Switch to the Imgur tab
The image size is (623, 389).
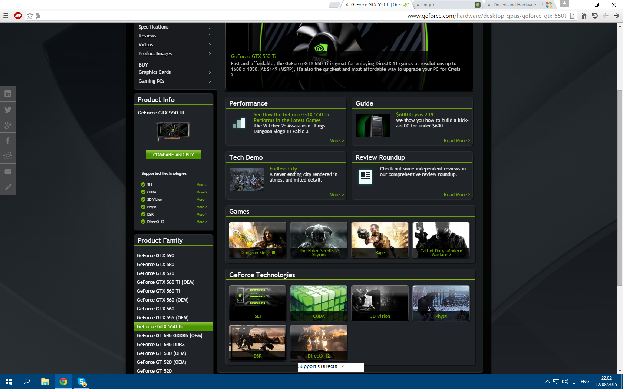[x=447, y=5]
